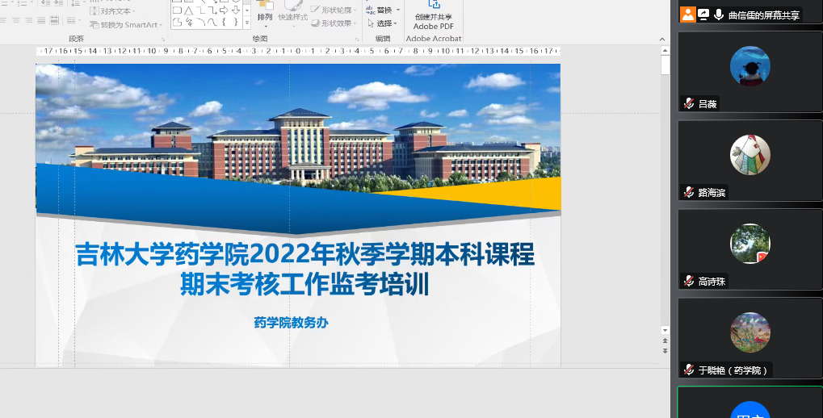Click the orange host person icon
The height and width of the screenshot is (418, 823).
687,15
